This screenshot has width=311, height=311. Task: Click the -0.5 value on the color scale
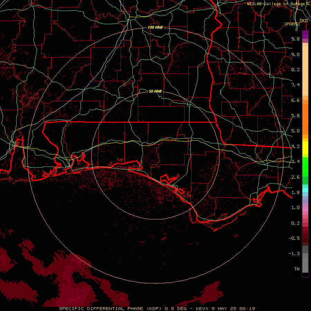(x=294, y=238)
